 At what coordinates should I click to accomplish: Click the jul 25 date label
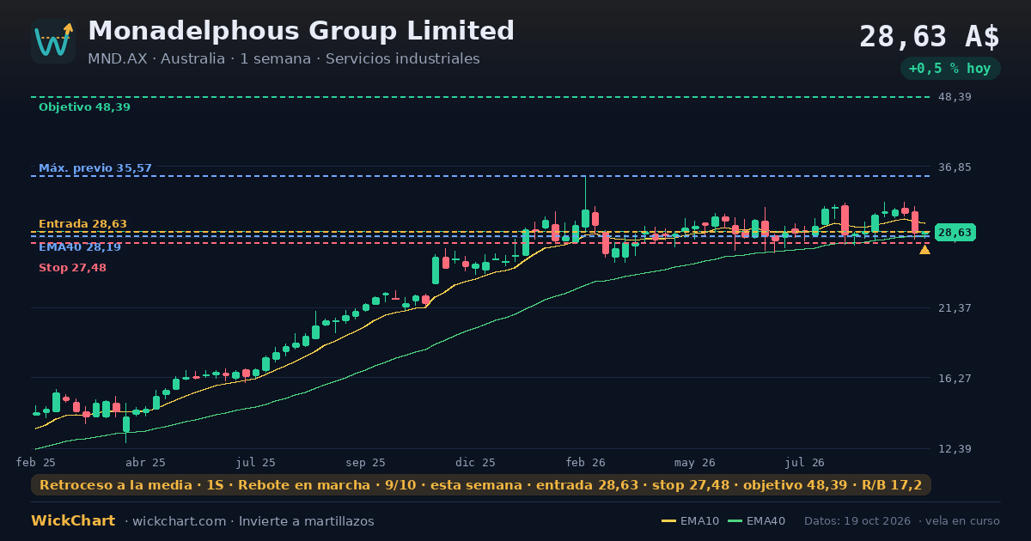[x=256, y=462]
